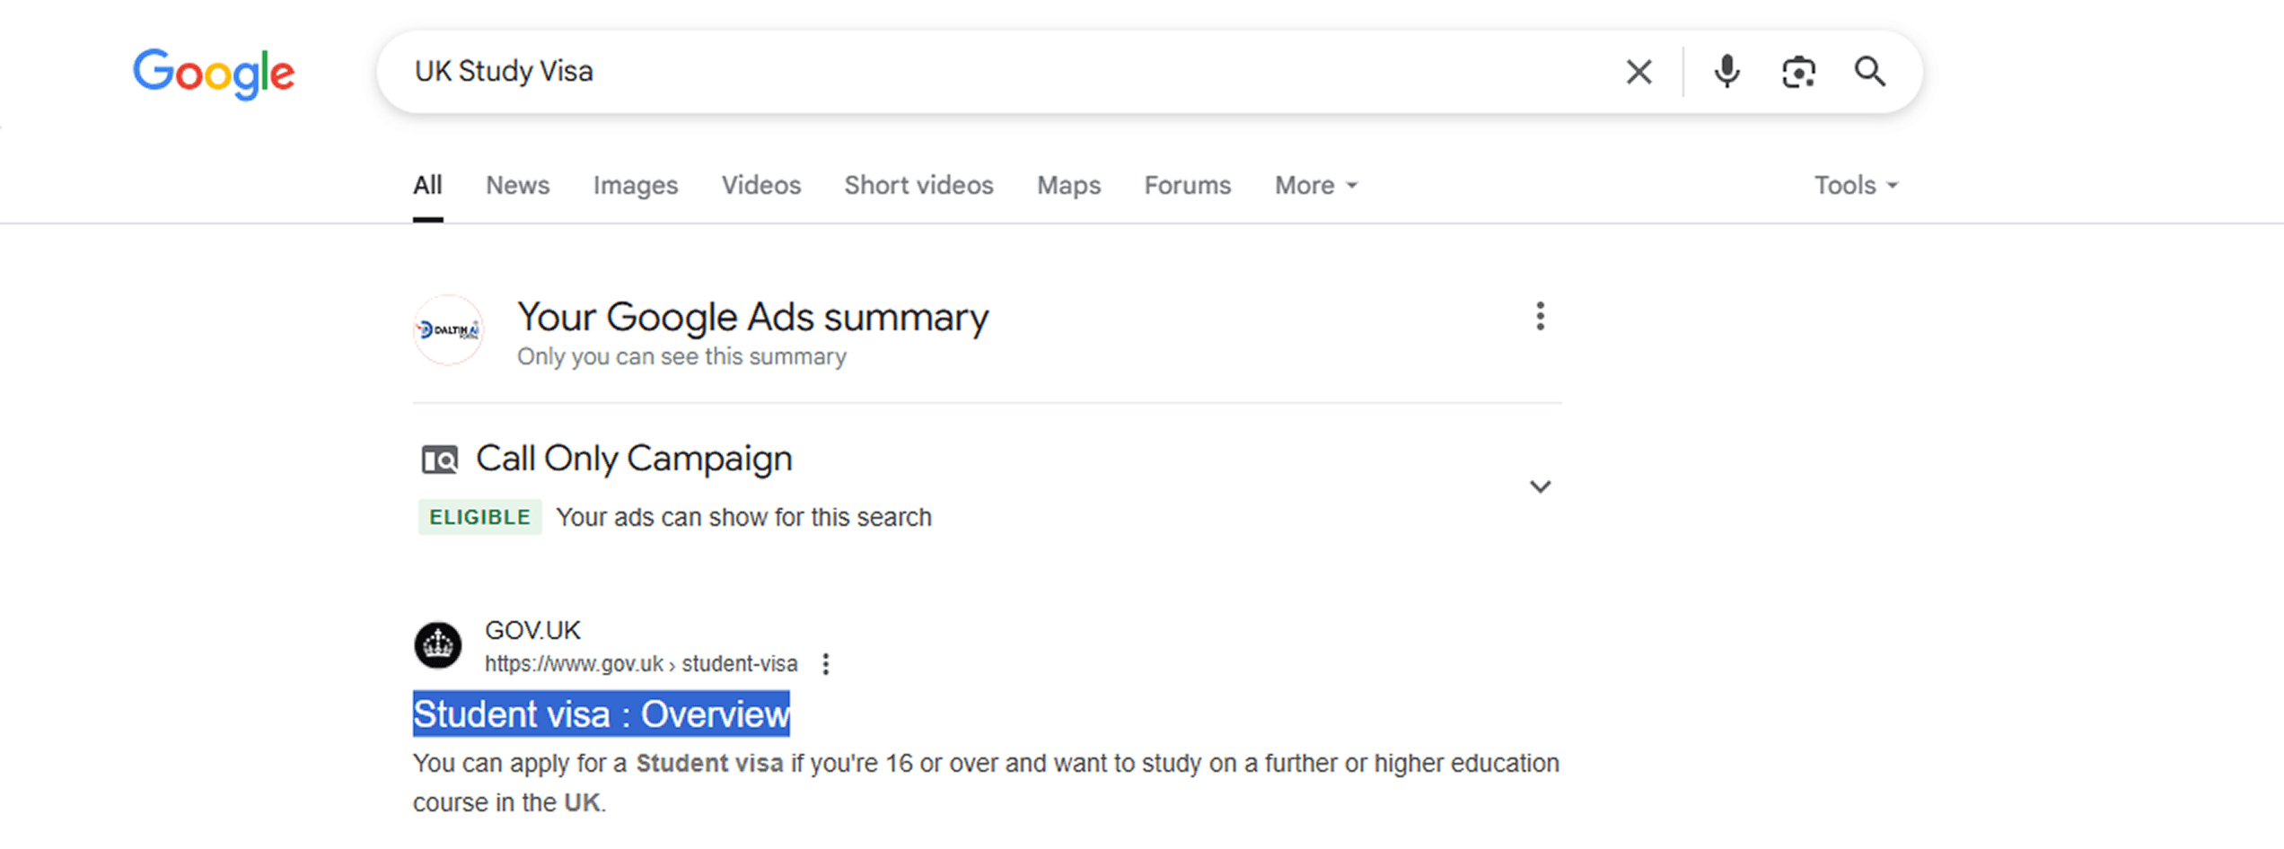Open the Maps tab
This screenshot has width=2284, height=849.
click(1068, 186)
